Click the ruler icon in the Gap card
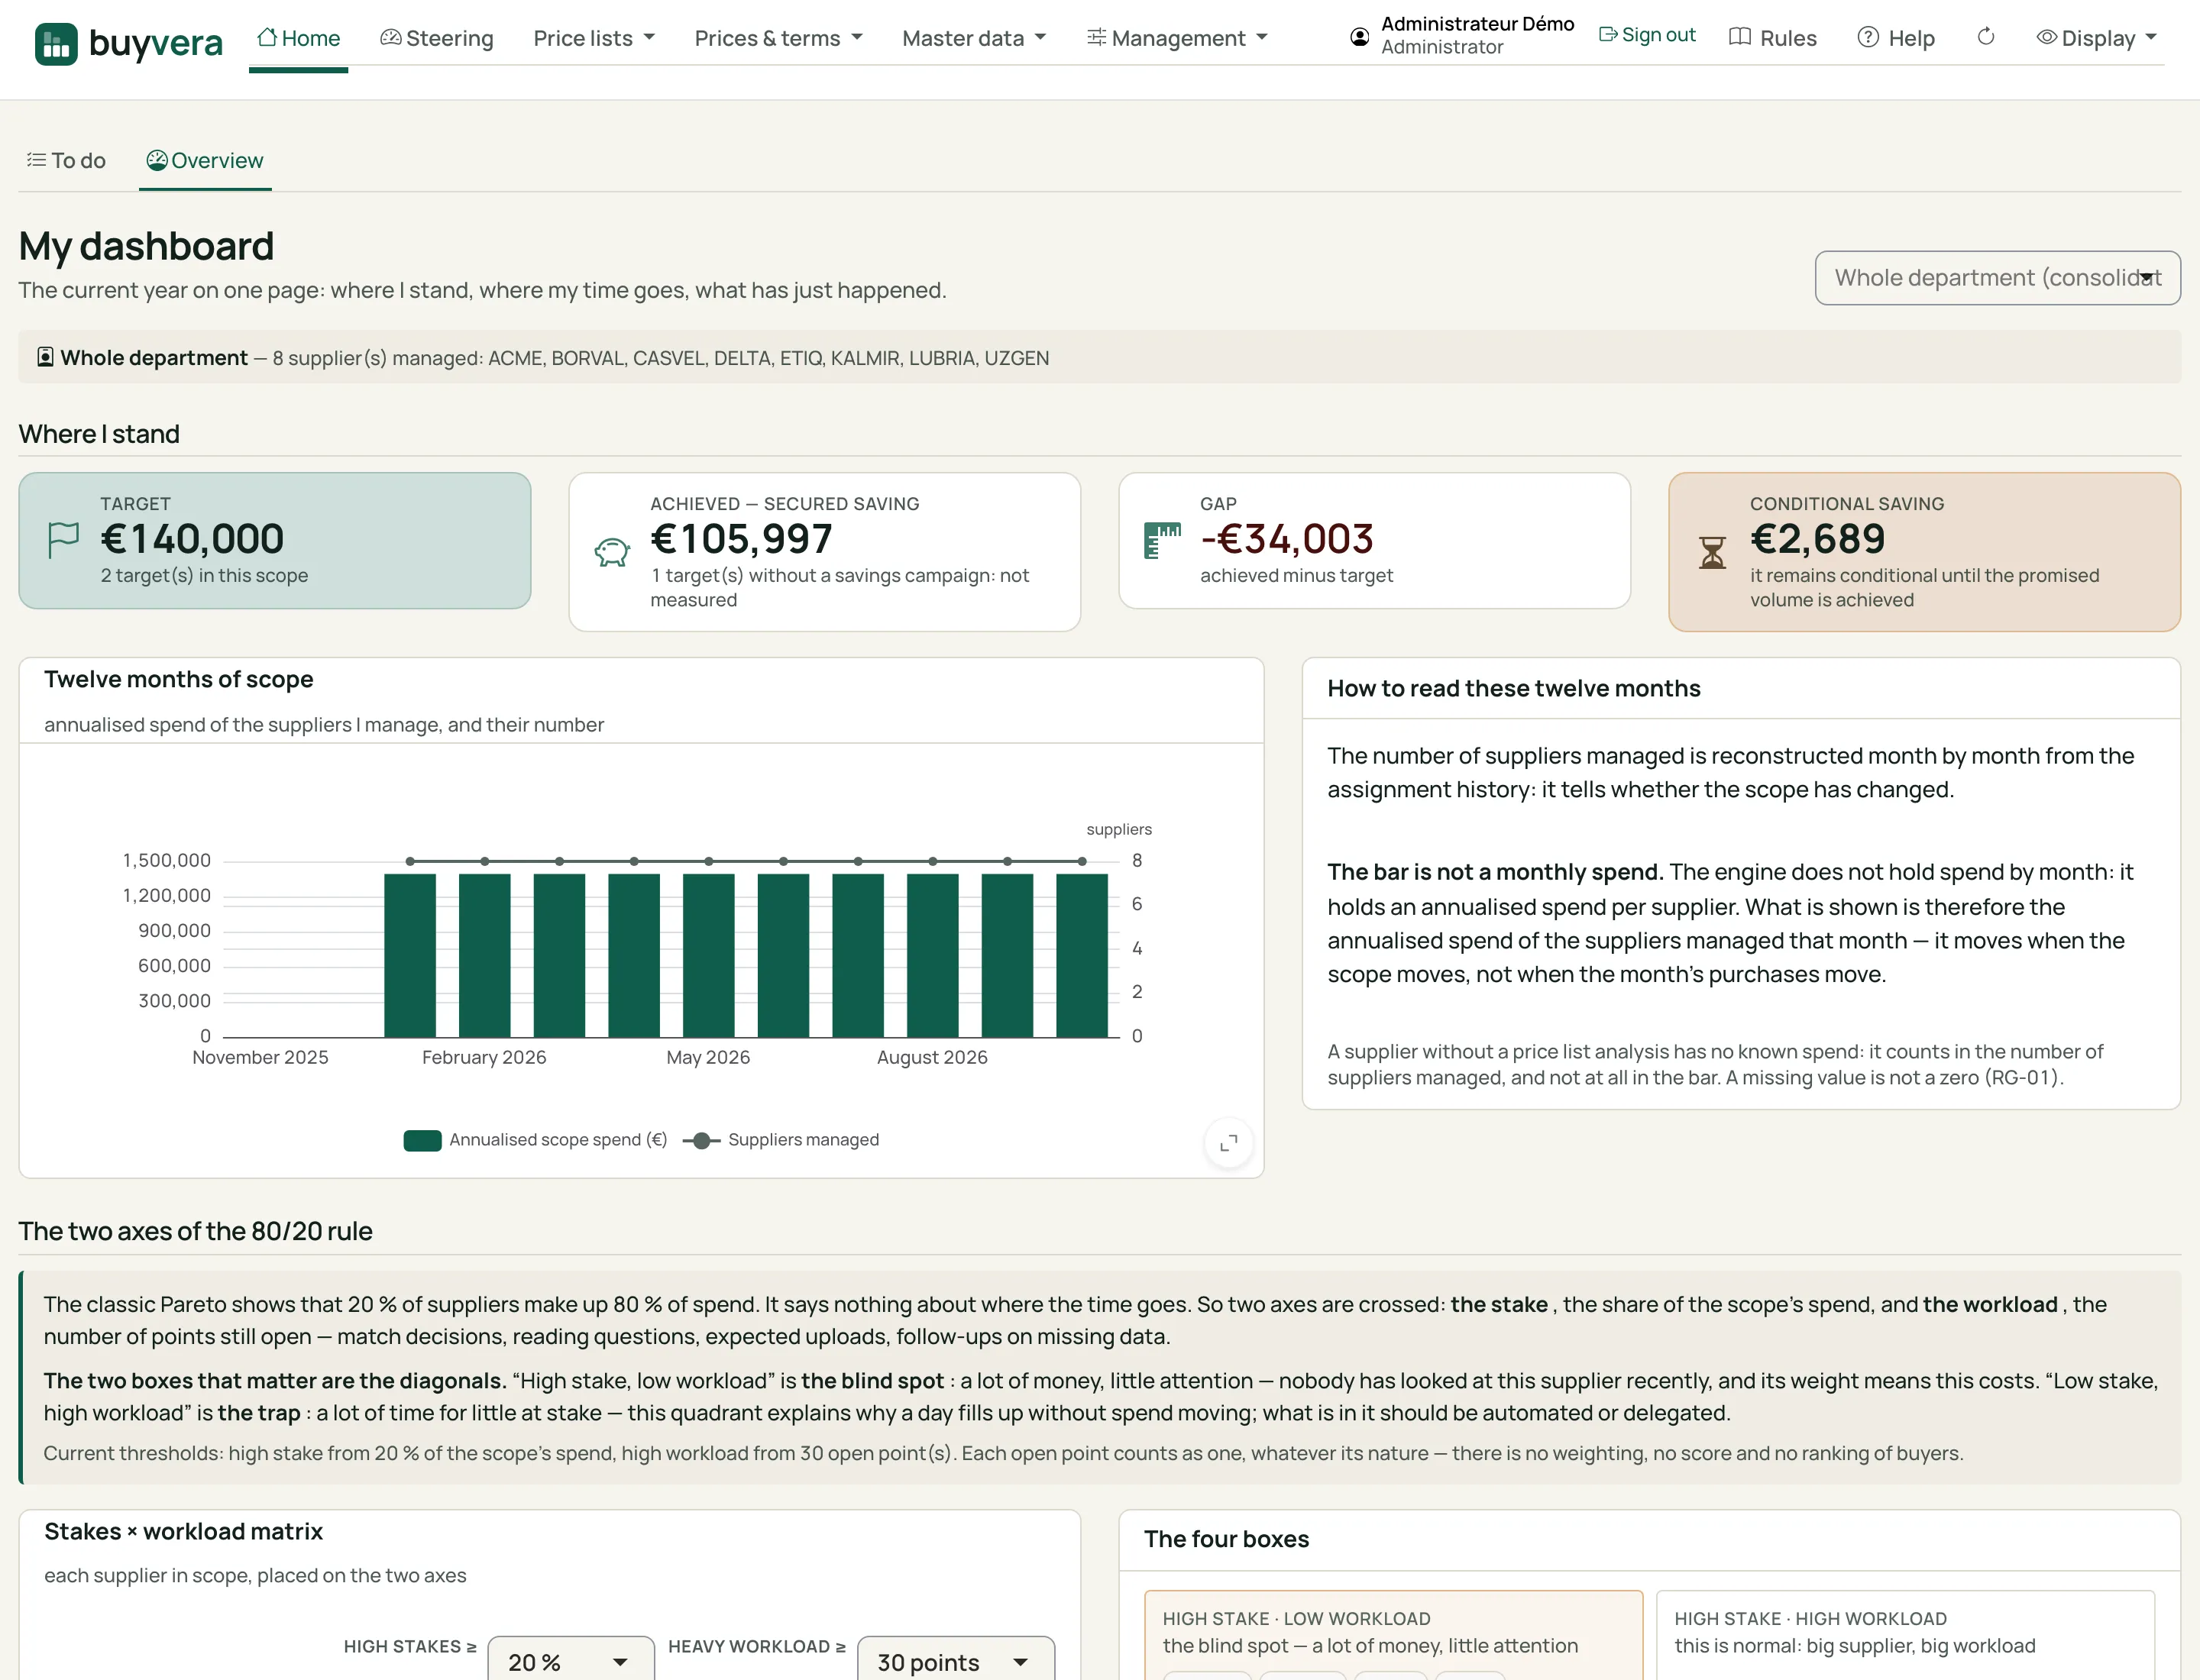The width and height of the screenshot is (2200, 1680). pyautogui.click(x=1163, y=540)
